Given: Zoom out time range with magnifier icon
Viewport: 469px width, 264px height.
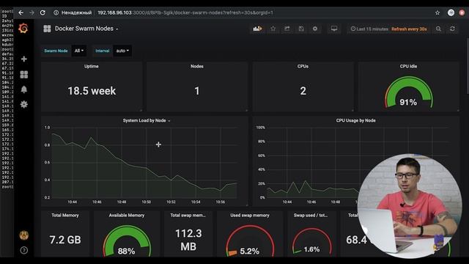Looking at the screenshot, I should tap(438, 29).
